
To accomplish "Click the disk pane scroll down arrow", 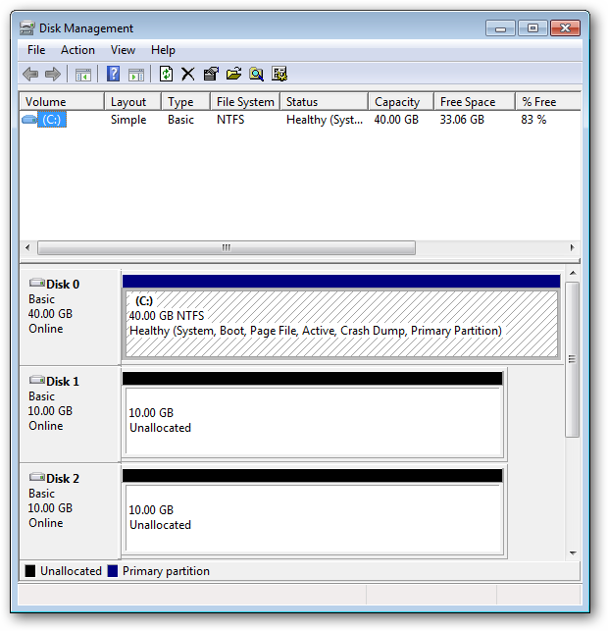I will [x=573, y=552].
